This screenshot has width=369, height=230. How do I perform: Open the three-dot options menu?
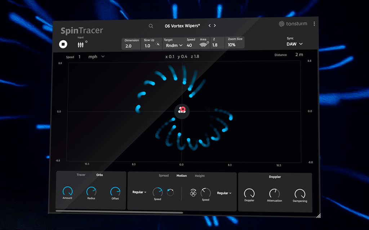coord(314,24)
